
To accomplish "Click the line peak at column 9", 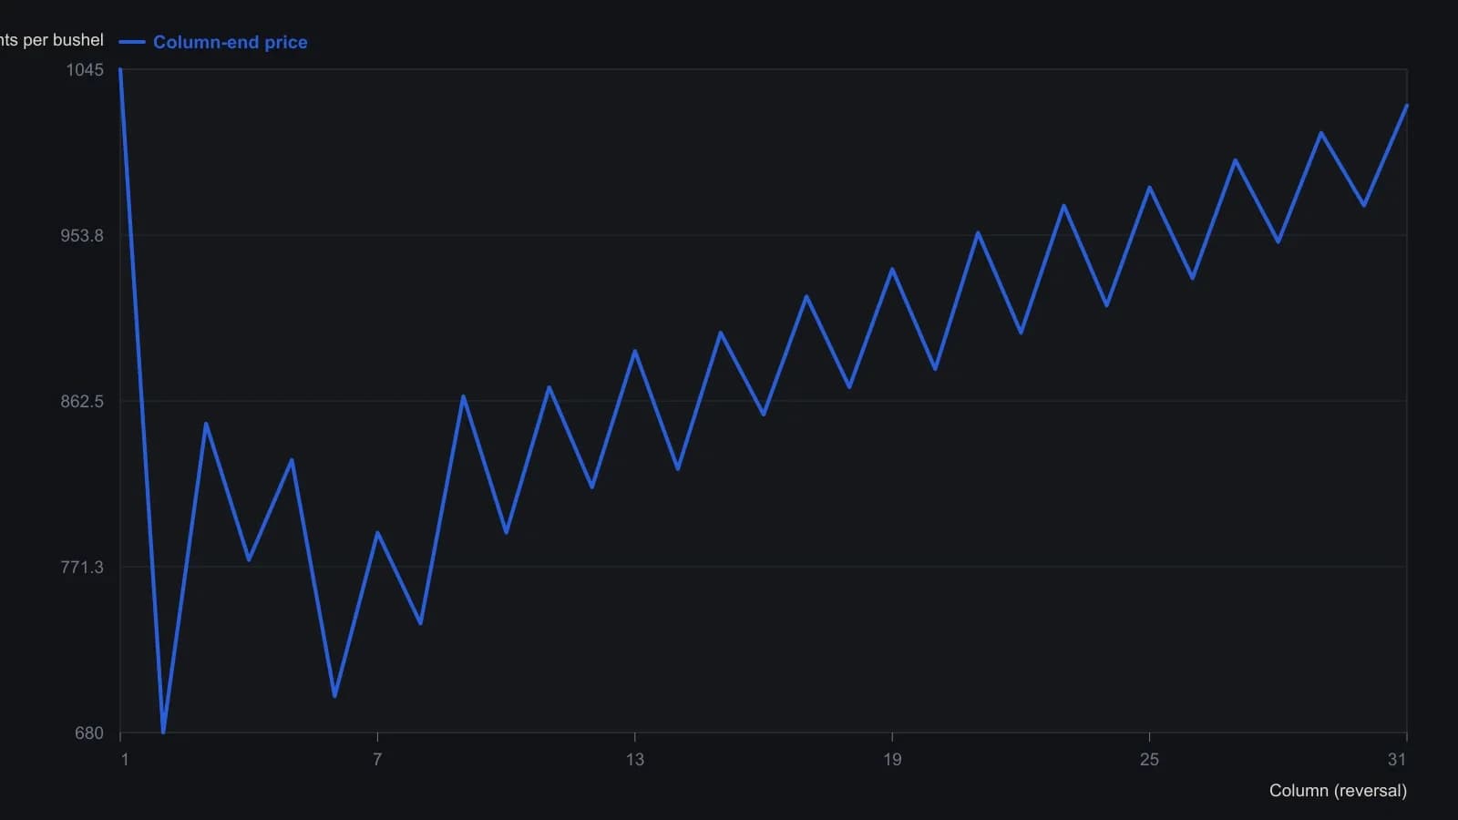I will 463,396.
